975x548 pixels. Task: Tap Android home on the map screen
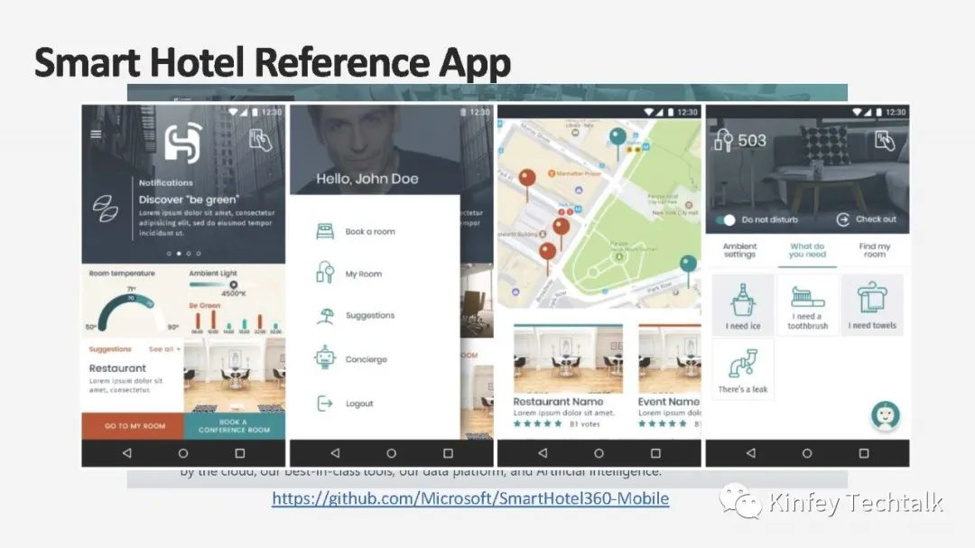pyautogui.click(x=599, y=453)
